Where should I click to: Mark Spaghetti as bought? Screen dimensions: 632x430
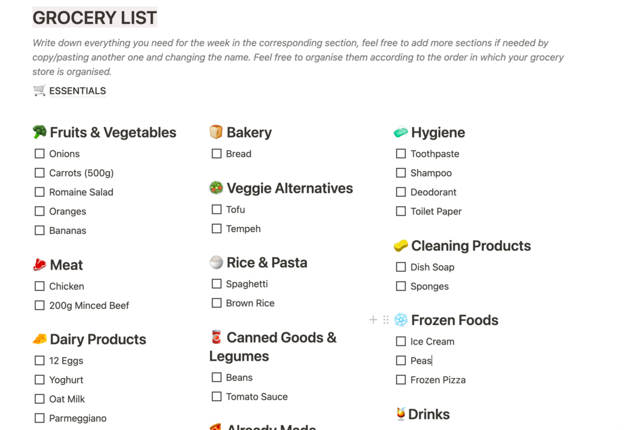tap(216, 284)
